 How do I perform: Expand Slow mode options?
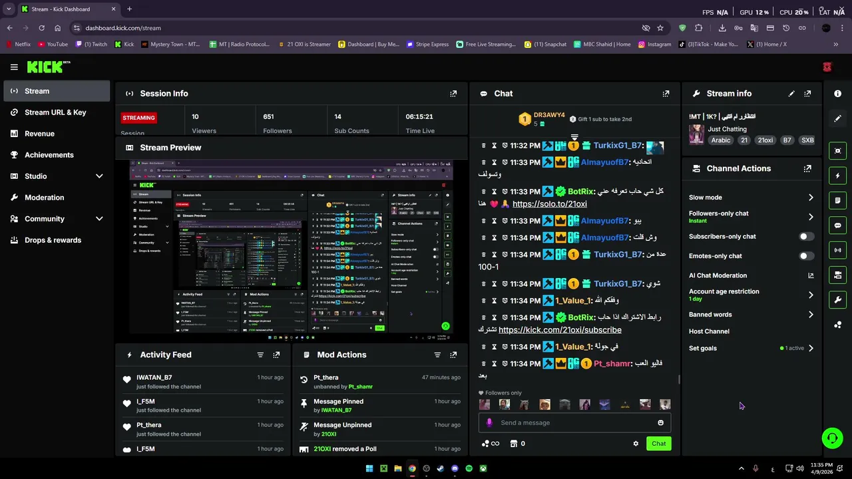(811, 198)
